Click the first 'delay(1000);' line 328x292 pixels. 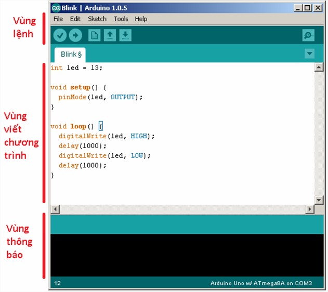[83, 146]
